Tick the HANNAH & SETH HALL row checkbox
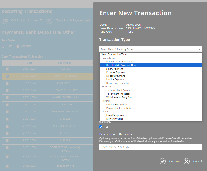The width and height of the screenshot is (207, 171). [7, 98]
